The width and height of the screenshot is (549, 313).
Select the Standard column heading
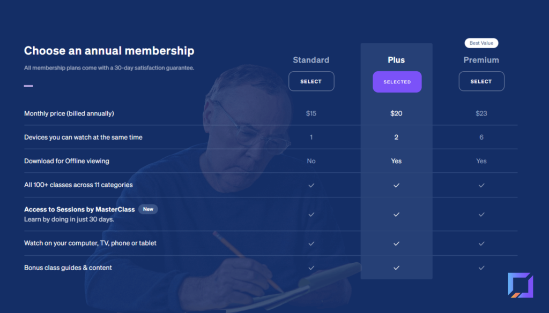pos(311,60)
